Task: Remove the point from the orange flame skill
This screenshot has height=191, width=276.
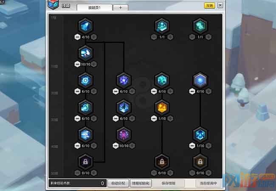Action: pos(154,118)
